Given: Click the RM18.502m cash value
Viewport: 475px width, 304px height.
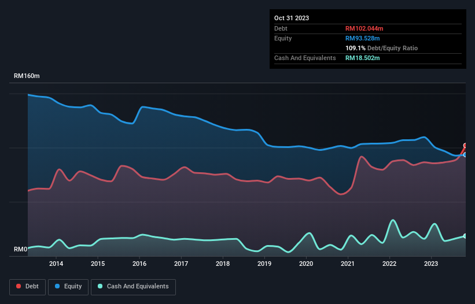Looking at the screenshot, I should click(362, 58).
